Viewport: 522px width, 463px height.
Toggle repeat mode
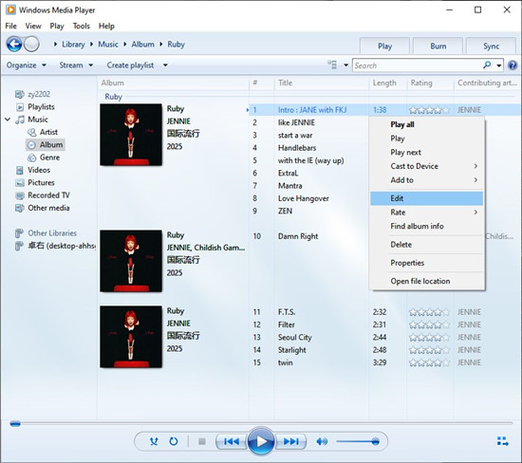174,441
